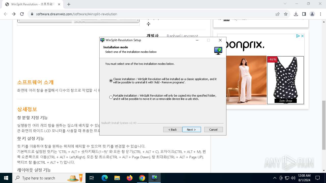Open the taskbar clock and calendar
Image resolution: width=326 pixels, height=183 pixels.
click(x=304, y=178)
